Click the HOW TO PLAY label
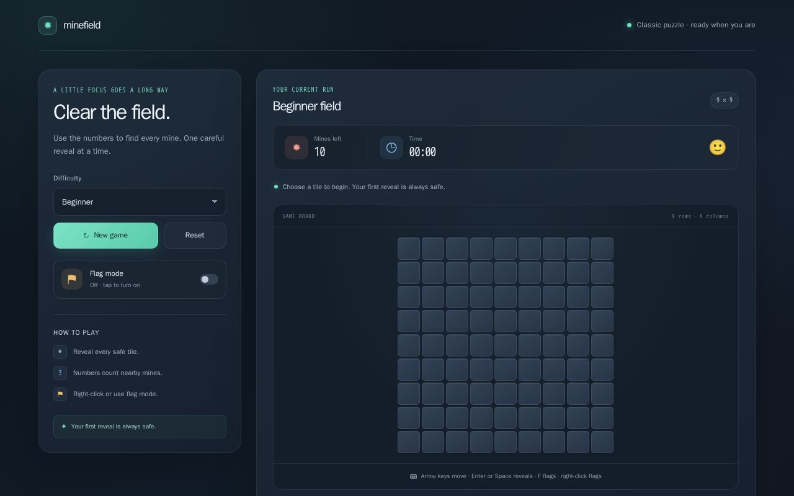Image resolution: width=794 pixels, height=496 pixels. point(76,333)
